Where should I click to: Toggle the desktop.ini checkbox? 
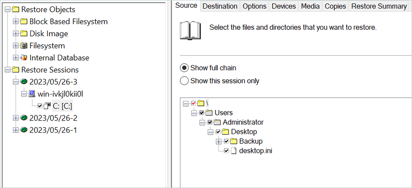226,151
